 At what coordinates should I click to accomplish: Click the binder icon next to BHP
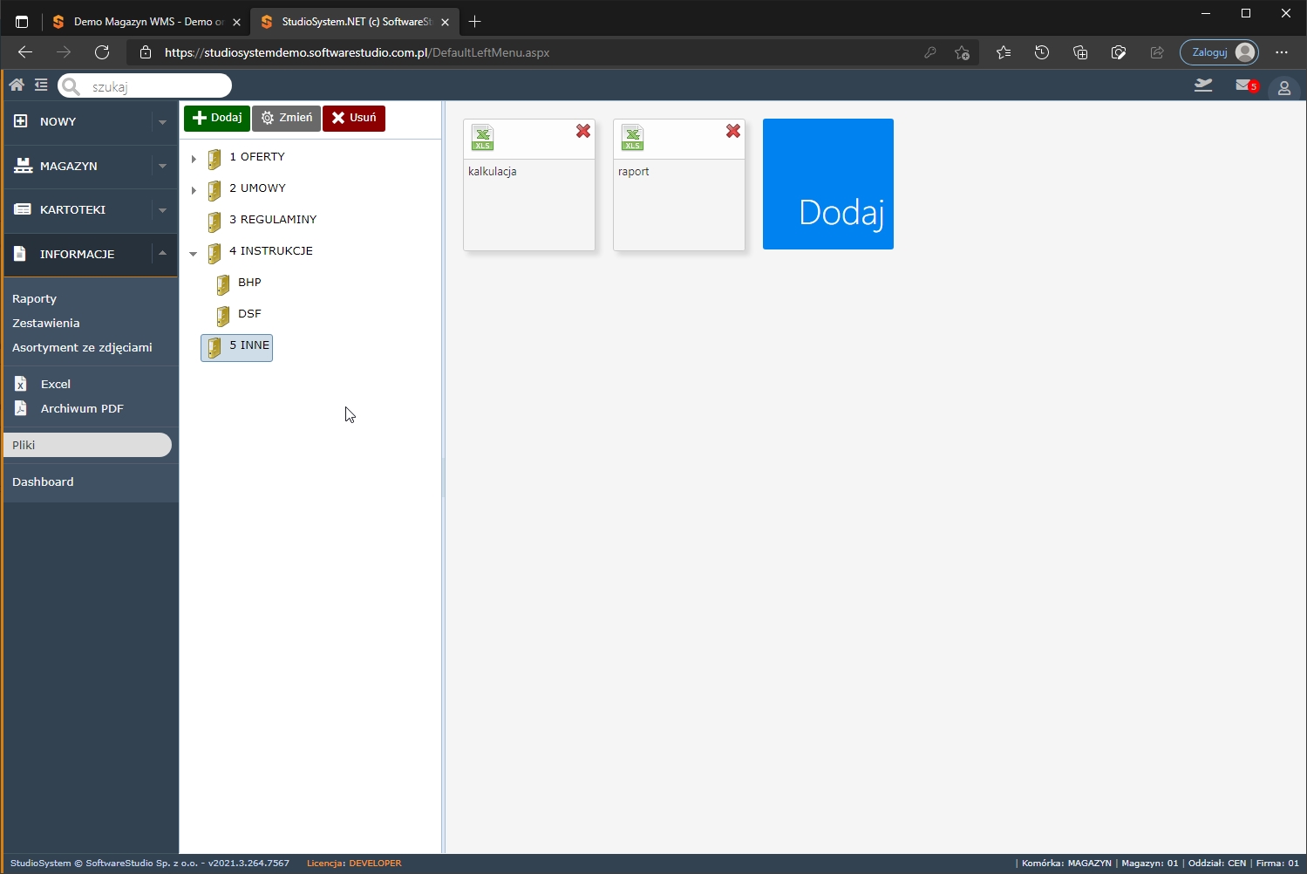point(223,284)
